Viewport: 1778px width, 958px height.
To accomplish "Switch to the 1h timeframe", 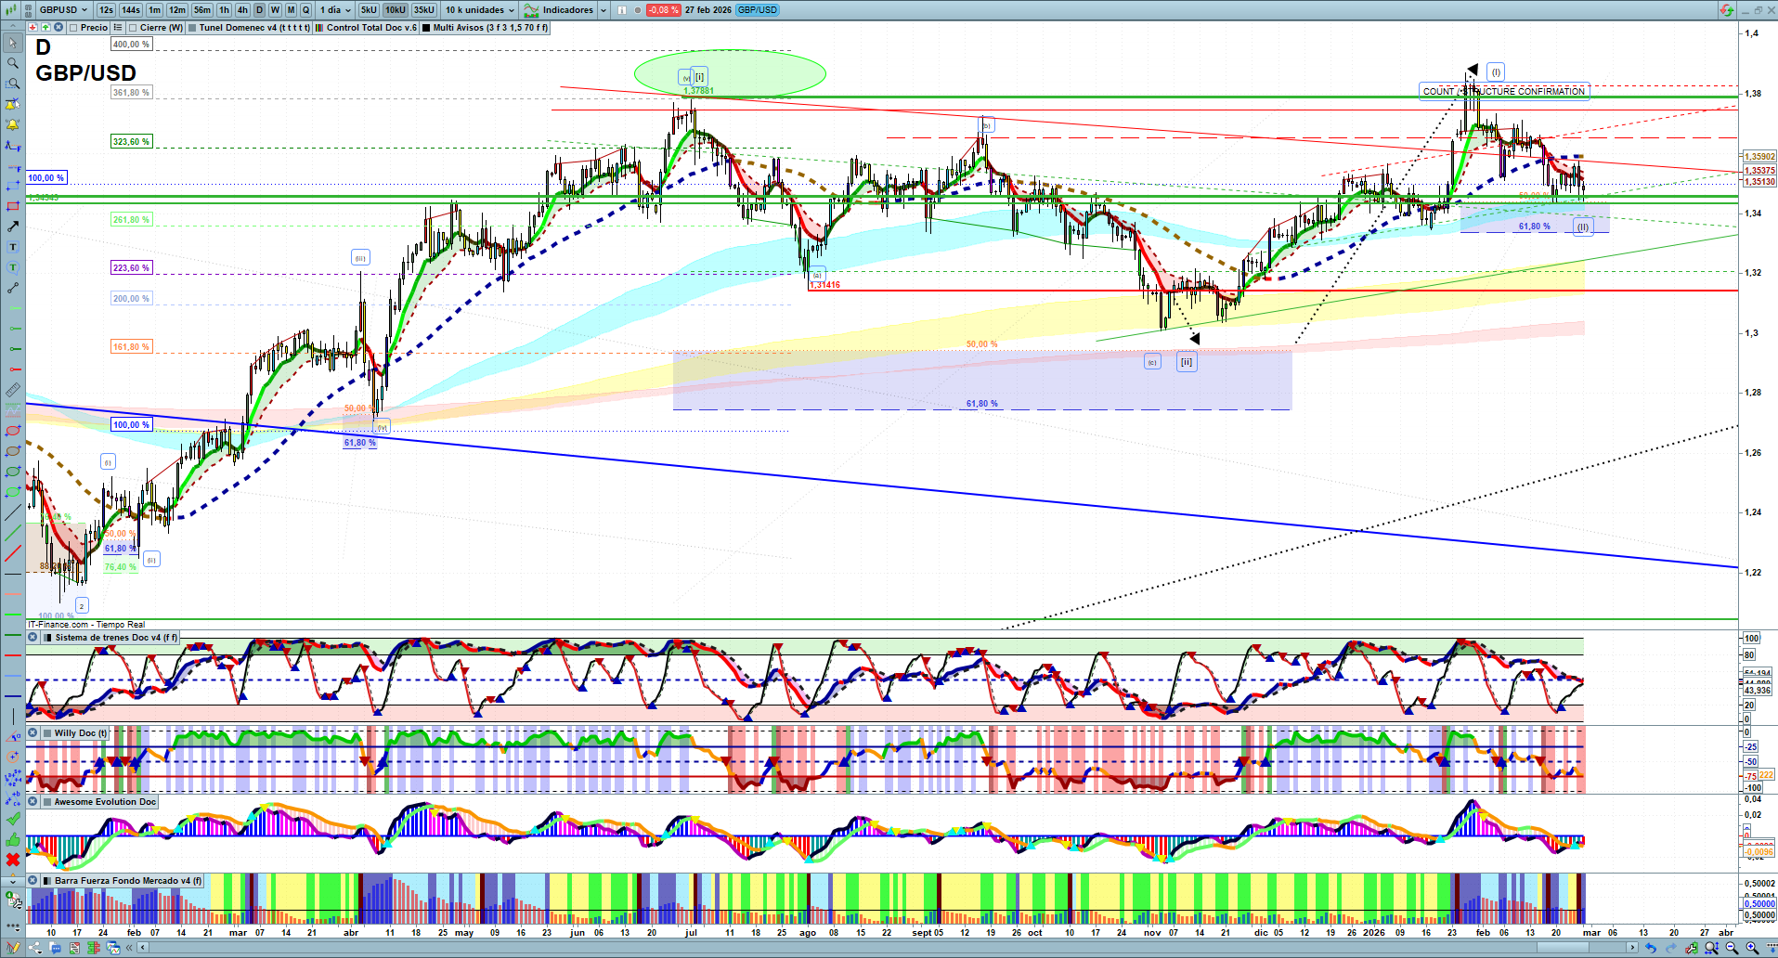I will pyautogui.click(x=224, y=9).
